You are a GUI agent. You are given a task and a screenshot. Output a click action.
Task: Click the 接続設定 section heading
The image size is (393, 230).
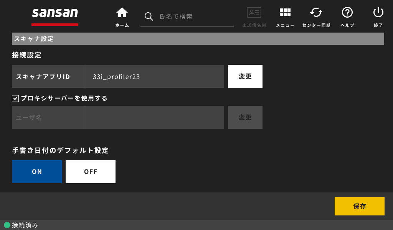[x=26, y=55]
